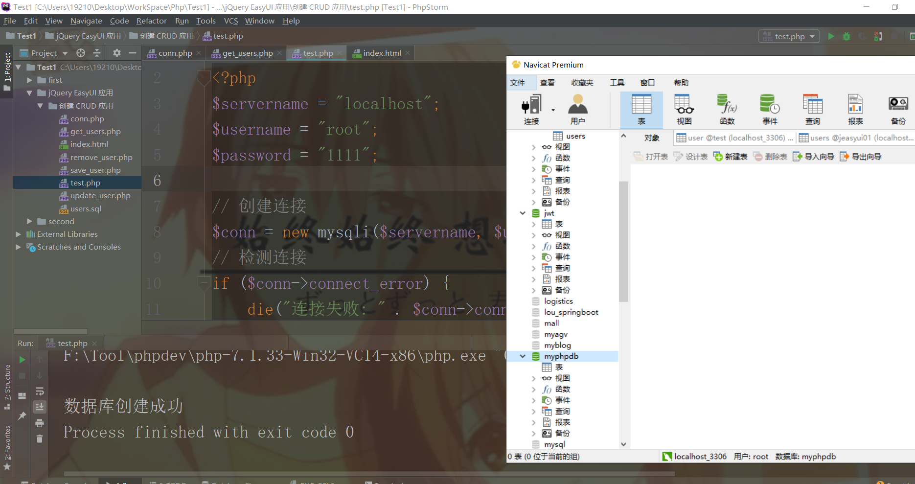This screenshot has height=484, width=915.
Task: Switch to user @test tab in Navicat
Action: coord(735,138)
